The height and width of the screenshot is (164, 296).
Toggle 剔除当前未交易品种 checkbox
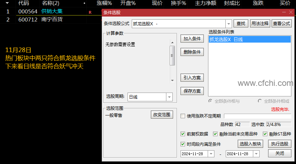215,134
